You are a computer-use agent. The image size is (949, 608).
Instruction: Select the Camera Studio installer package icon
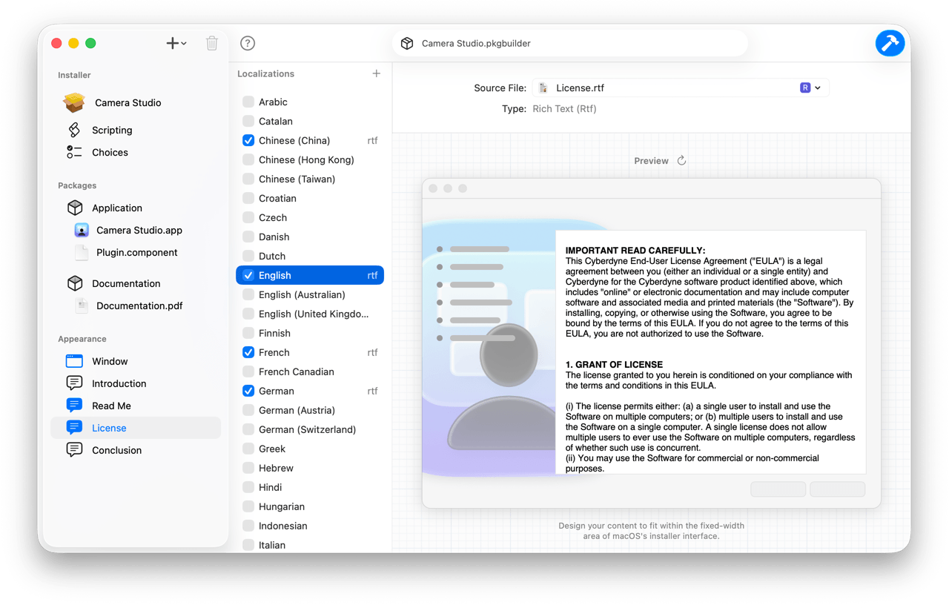[x=74, y=102]
